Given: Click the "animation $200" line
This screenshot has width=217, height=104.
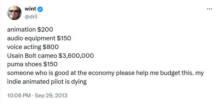Looking at the screenshot, I should [x=30, y=29].
